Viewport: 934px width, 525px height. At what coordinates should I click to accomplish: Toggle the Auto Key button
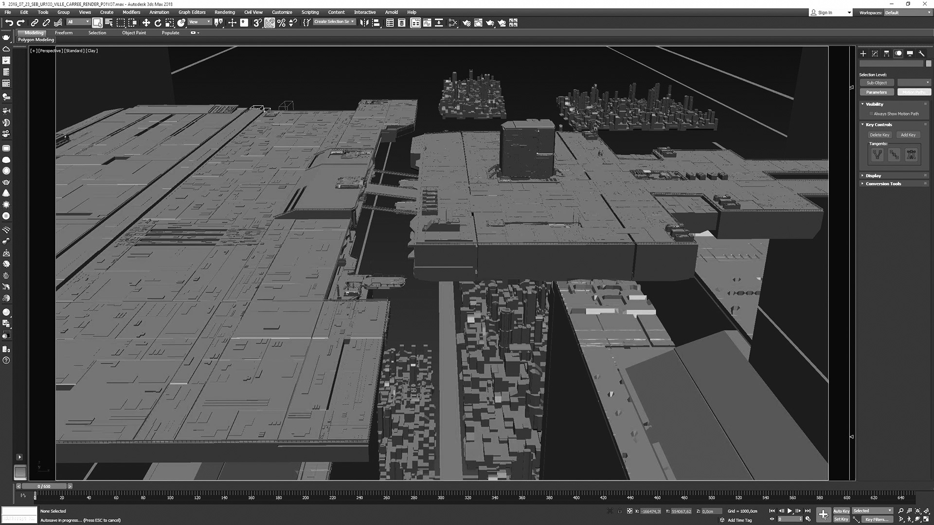[841, 511]
